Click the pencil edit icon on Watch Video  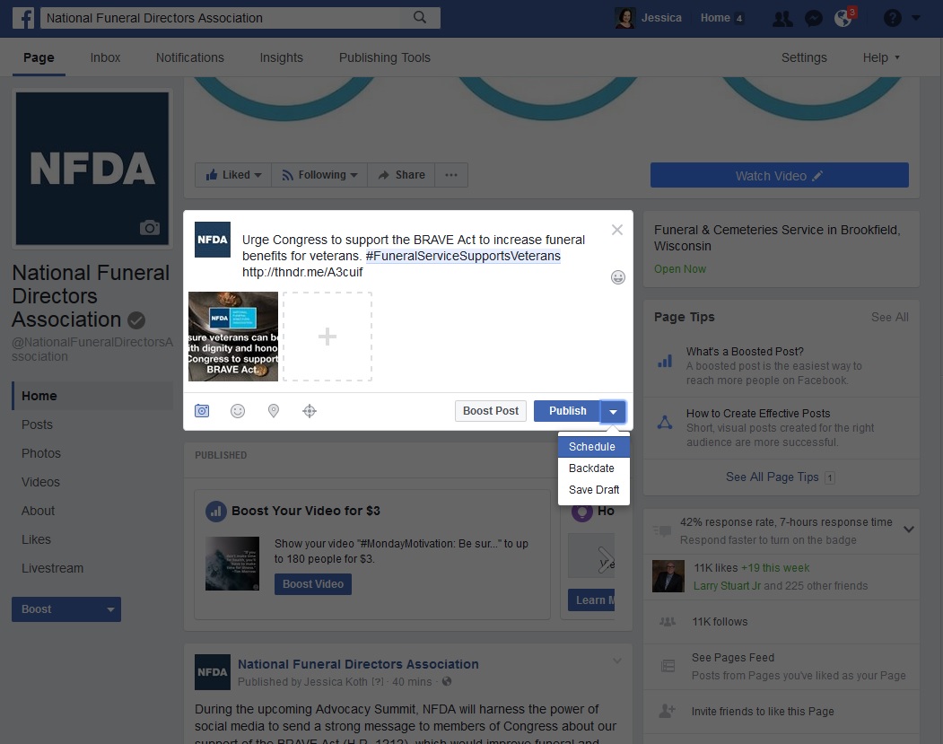point(817,176)
